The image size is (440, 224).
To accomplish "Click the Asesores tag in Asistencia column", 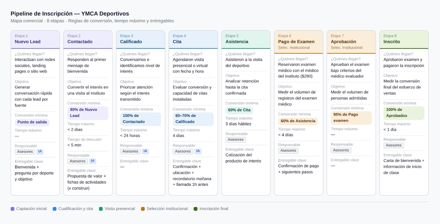I will [236, 140].
